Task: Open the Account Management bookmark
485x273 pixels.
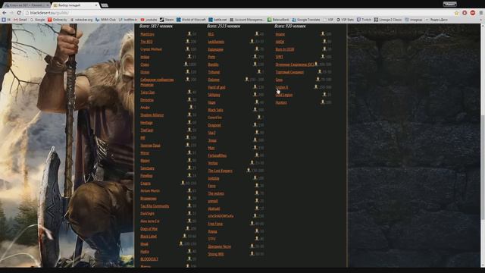Action: pos(247,20)
